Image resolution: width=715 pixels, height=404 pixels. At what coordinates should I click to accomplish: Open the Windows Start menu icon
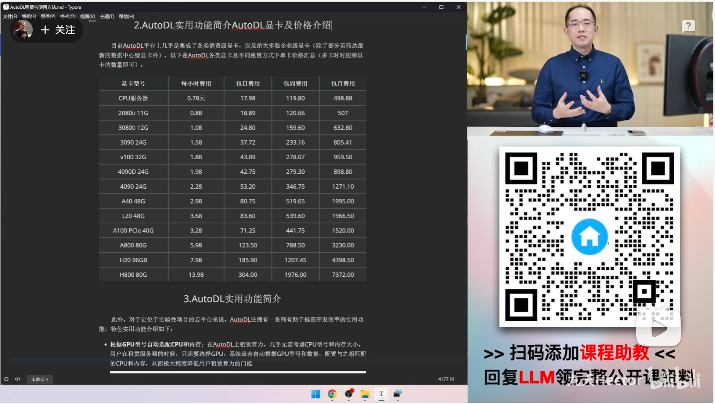pos(316,394)
